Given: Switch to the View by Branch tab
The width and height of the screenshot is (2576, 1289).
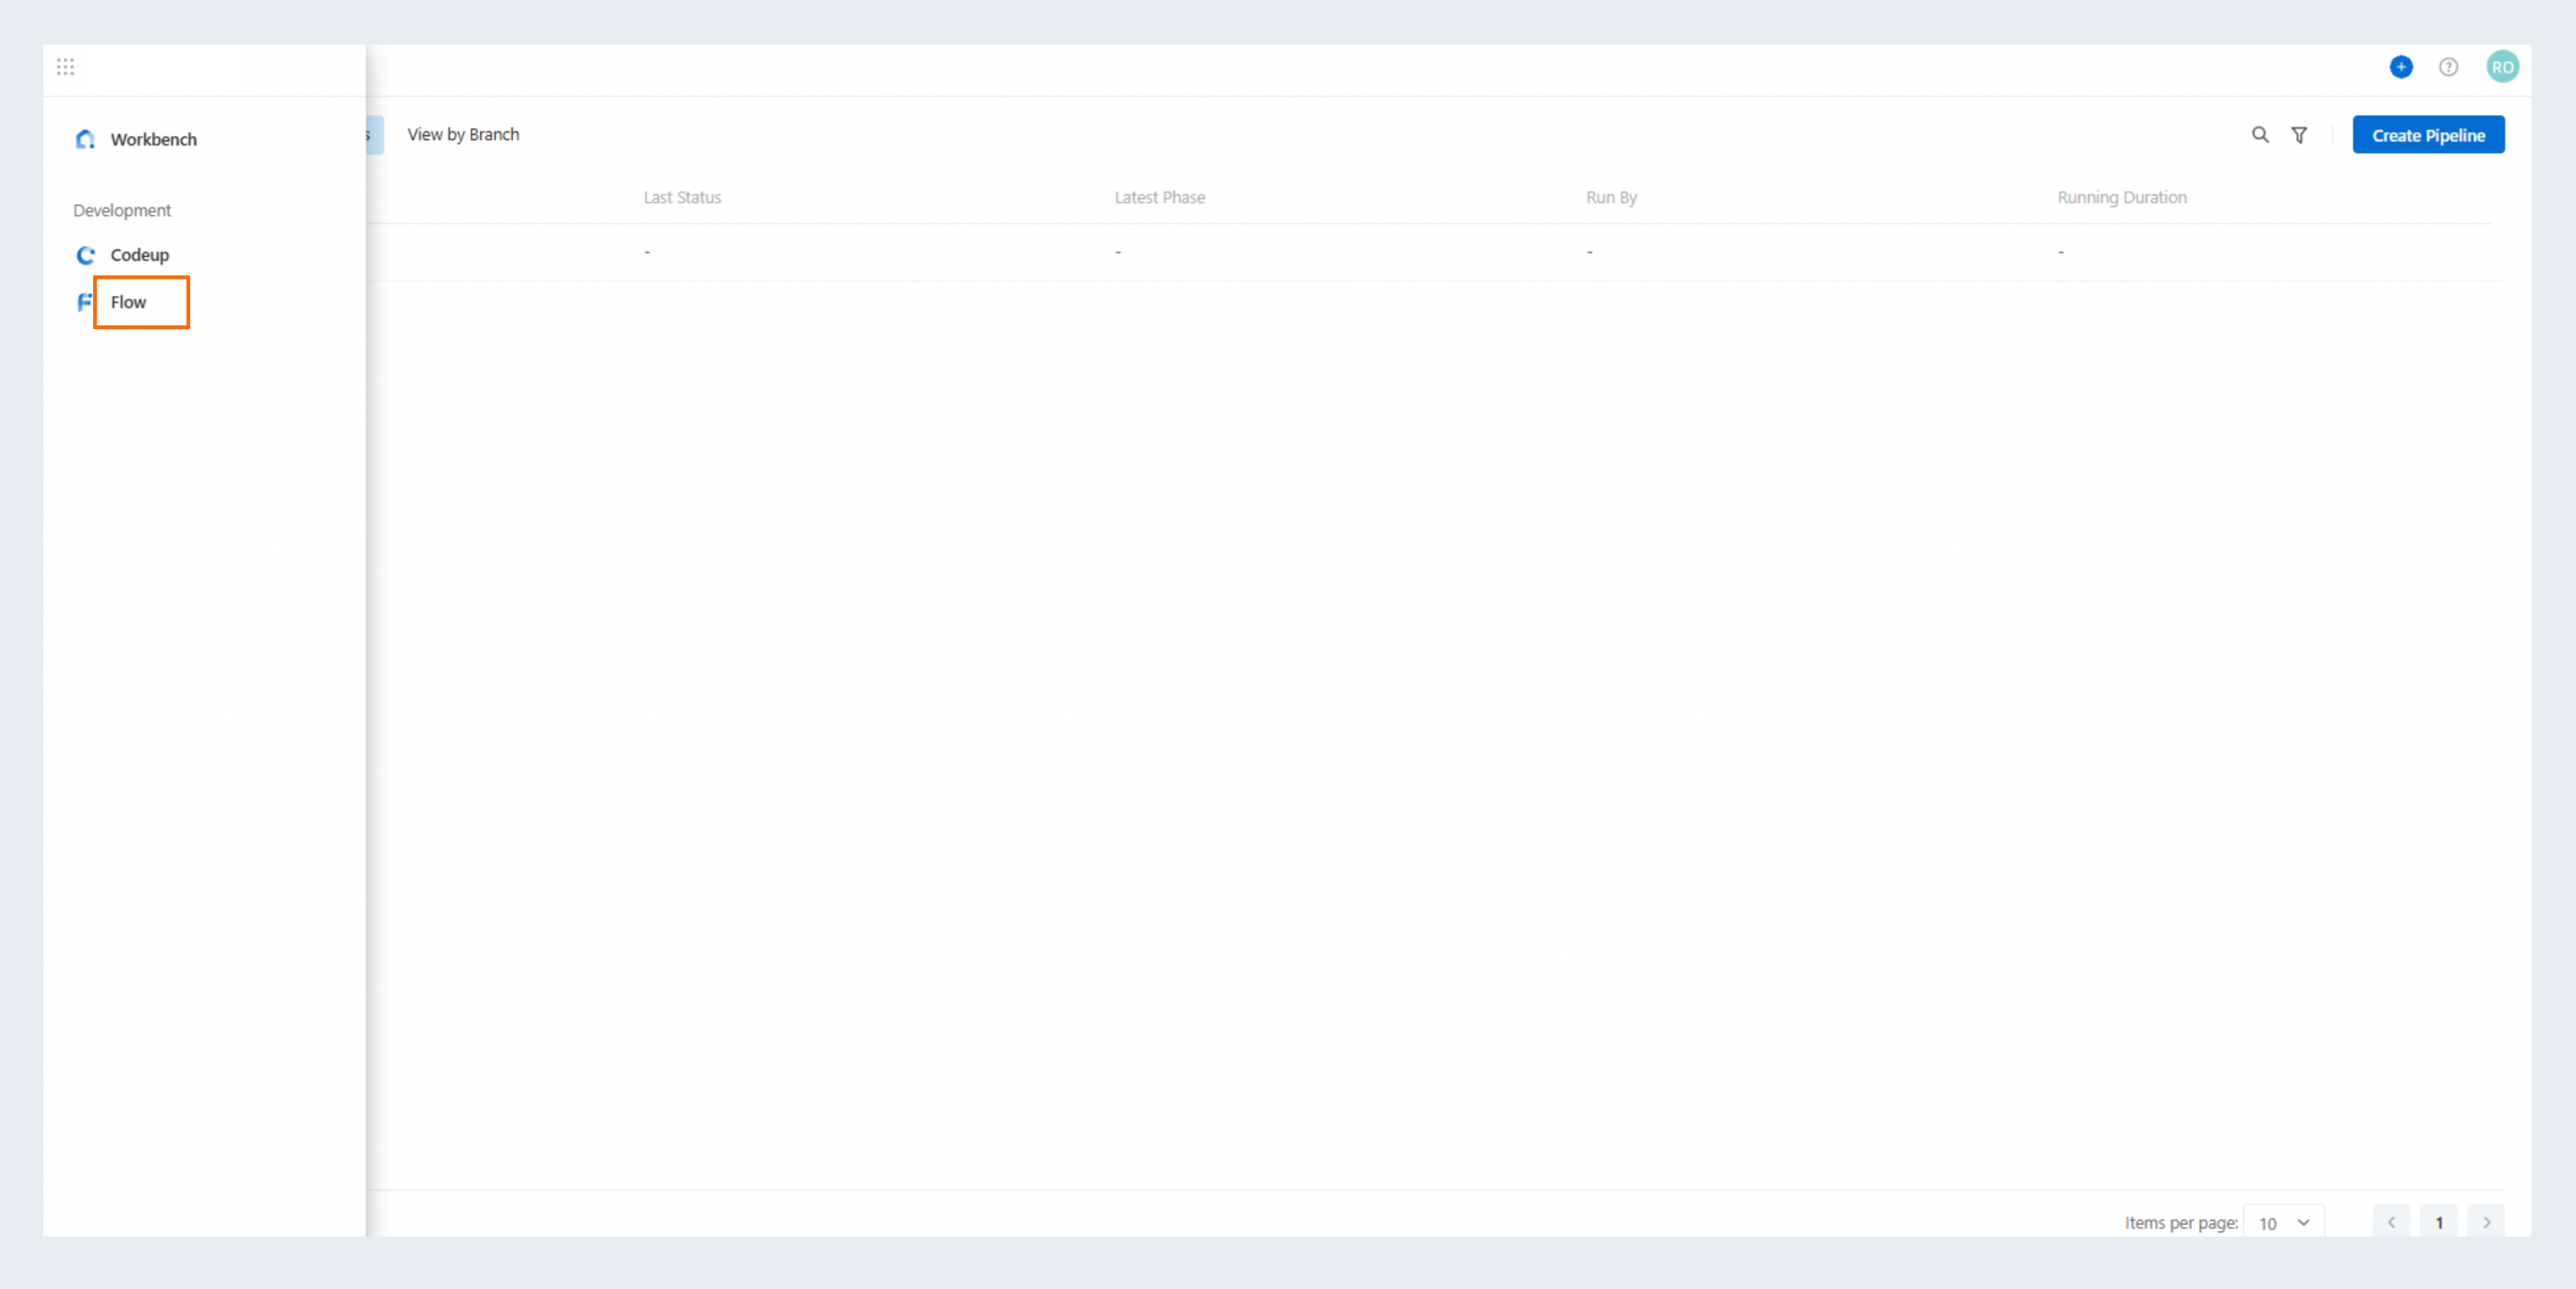Looking at the screenshot, I should (x=463, y=134).
